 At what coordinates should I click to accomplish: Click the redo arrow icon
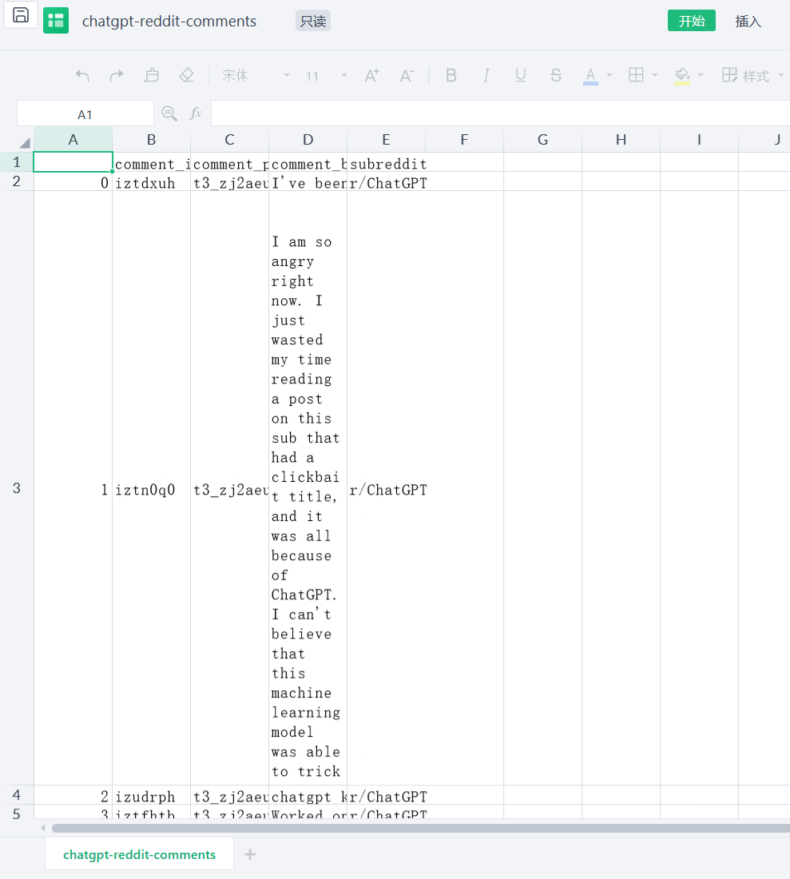tap(117, 75)
